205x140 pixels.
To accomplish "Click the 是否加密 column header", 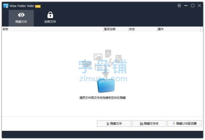I will point(116,29).
